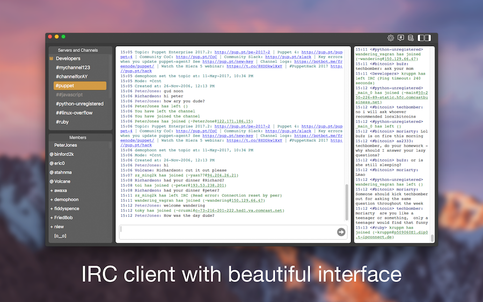This screenshot has width=483, height=302.
Task: Click the add server database icon
Action: pos(411,38)
